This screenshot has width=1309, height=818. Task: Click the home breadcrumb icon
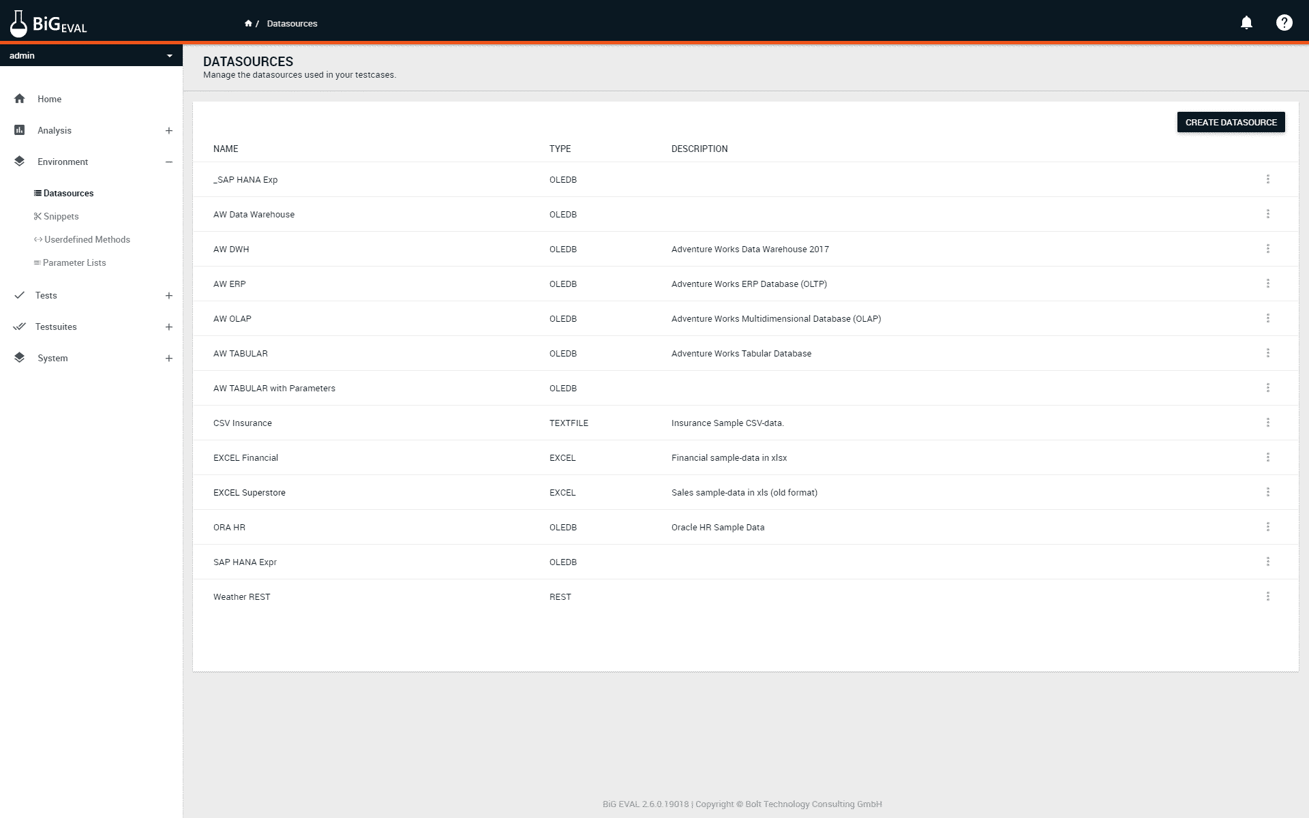coord(248,23)
